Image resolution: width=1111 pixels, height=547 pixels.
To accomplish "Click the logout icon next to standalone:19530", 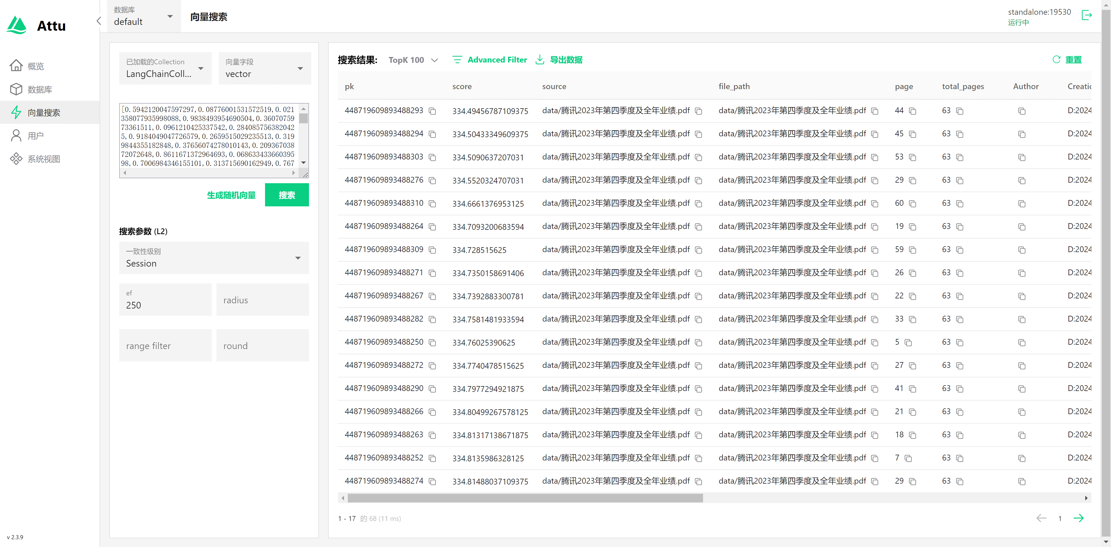I will pyautogui.click(x=1086, y=16).
